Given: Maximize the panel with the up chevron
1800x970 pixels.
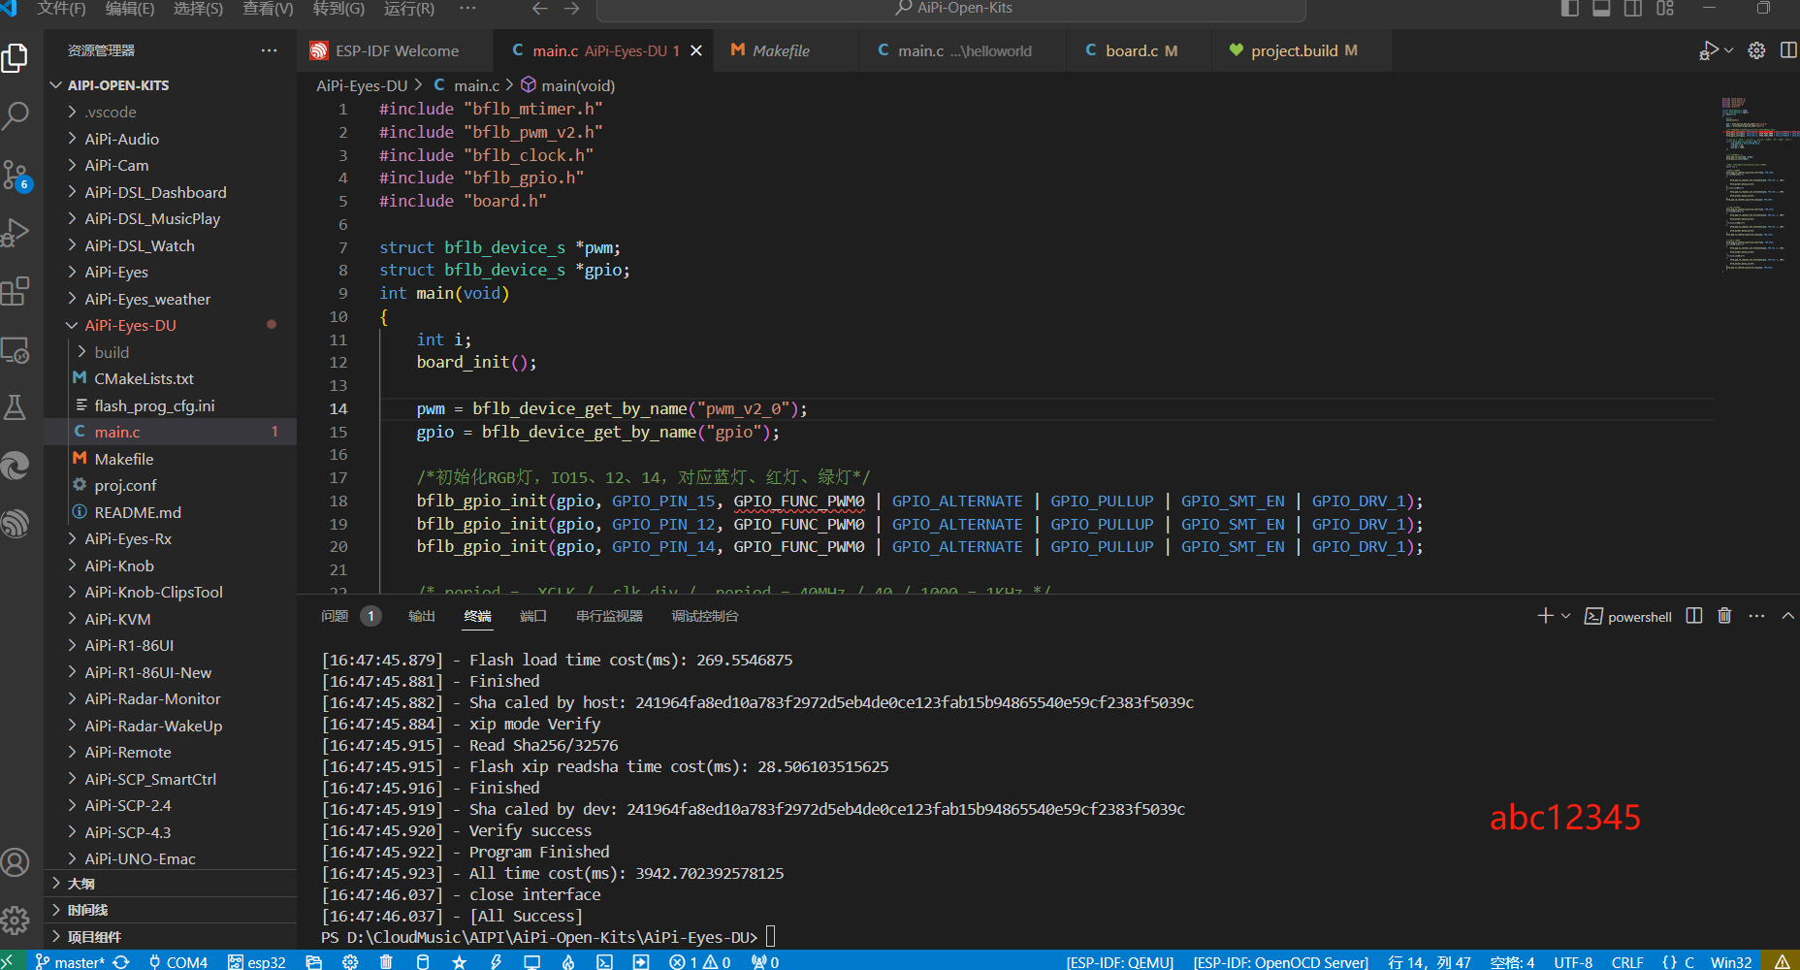Looking at the screenshot, I should coord(1788,616).
